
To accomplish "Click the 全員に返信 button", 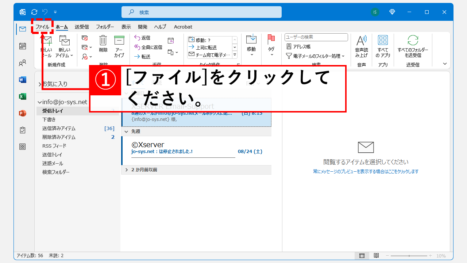I will click(148, 47).
